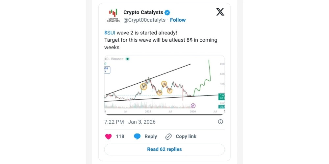Click the X logo on the tweet
This screenshot has height=164, width=329.
(220, 12)
